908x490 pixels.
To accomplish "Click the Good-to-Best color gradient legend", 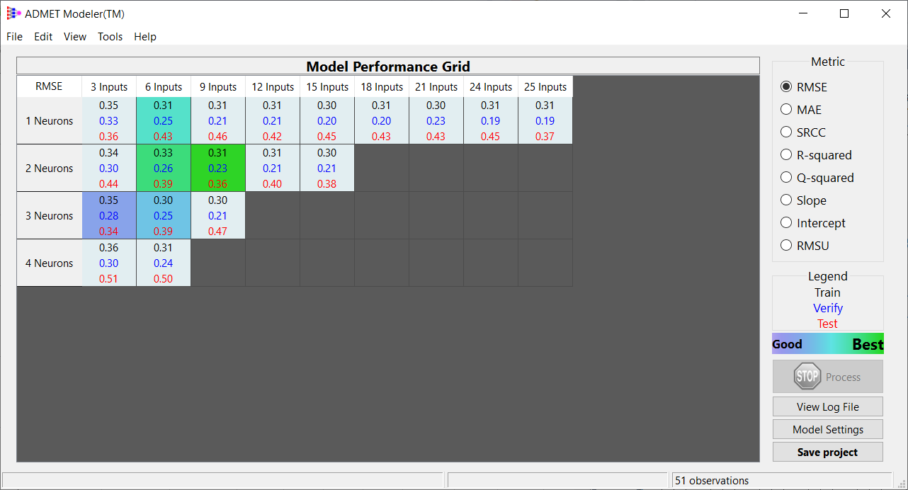I will (x=827, y=344).
